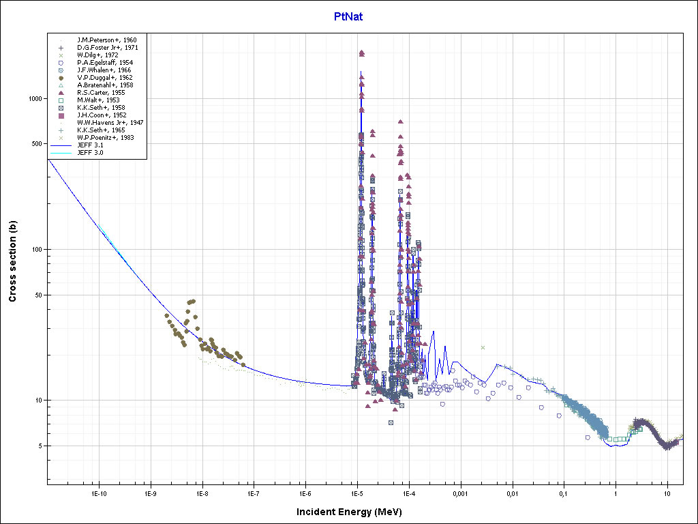This screenshot has width=698, height=524.
Task: Click the 1000 tick label on y-axis
Action: pyautogui.click(x=35, y=99)
